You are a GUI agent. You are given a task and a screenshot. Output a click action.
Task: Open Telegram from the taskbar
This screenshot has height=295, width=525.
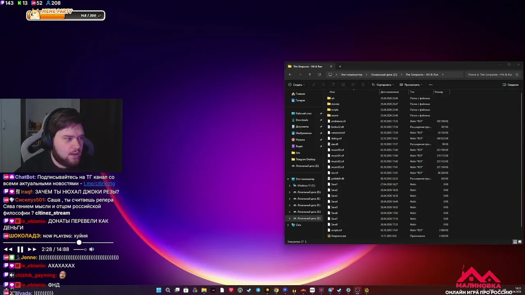(x=258, y=290)
